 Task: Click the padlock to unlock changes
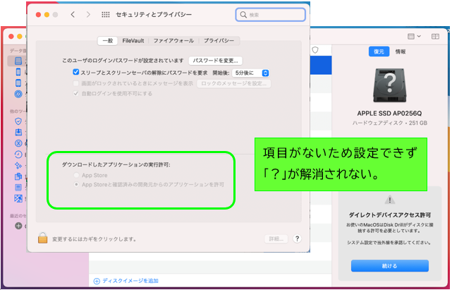[43, 238]
